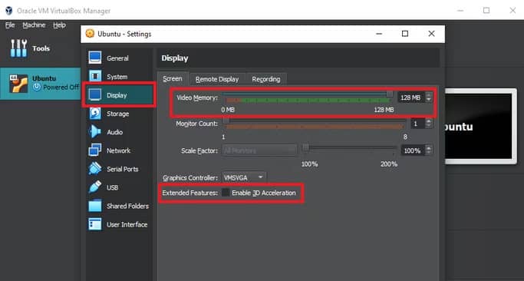
Task: Click the VirtualBox logo in title bar
Action: (8, 11)
